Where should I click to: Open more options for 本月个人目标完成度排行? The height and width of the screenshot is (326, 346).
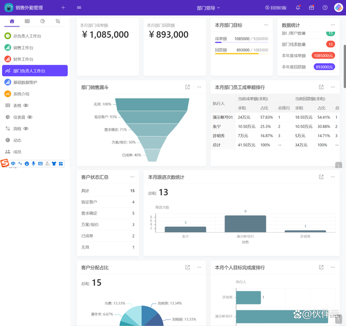[x=333, y=267]
